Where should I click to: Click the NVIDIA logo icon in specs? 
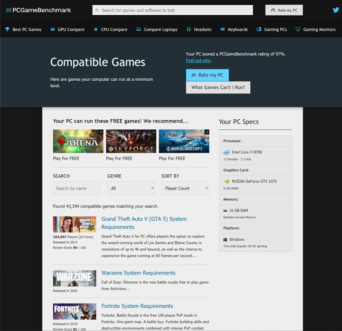(x=227, y=181)
